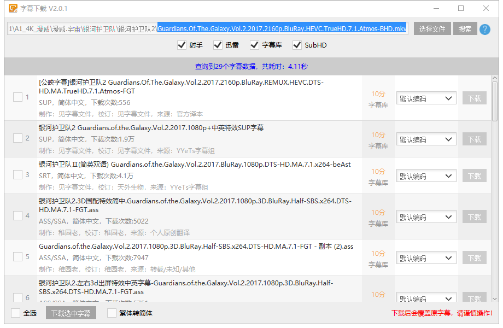Click the 下载次数:7947 text in row 5
Viewport: 503px width, 328px height.
coord(127,258)
